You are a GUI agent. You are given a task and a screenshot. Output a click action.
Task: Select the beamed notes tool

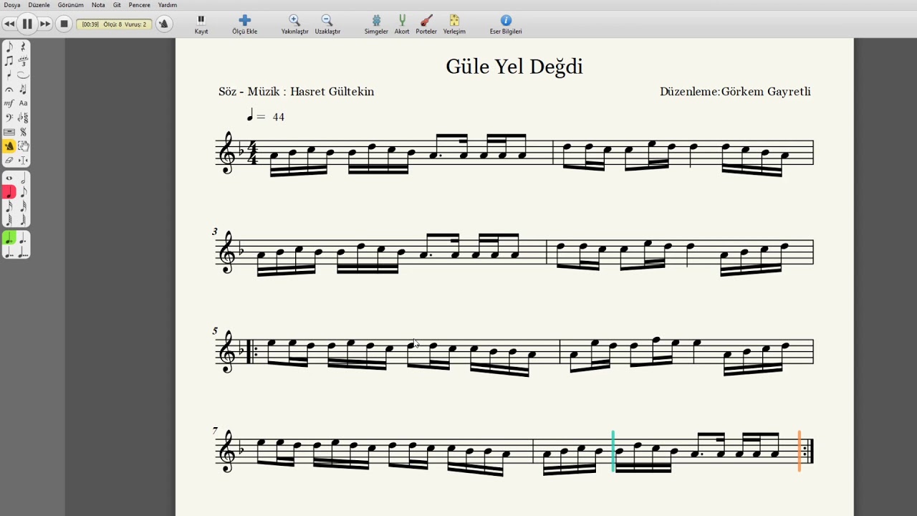[x=9, y=61]
